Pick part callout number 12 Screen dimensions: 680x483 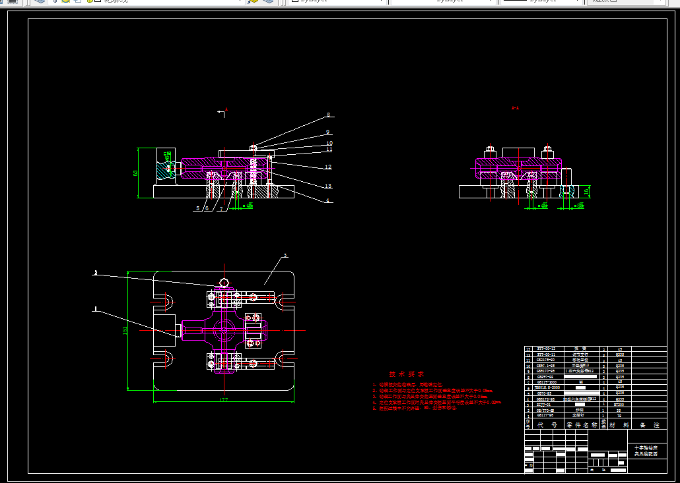coord(328,167)
